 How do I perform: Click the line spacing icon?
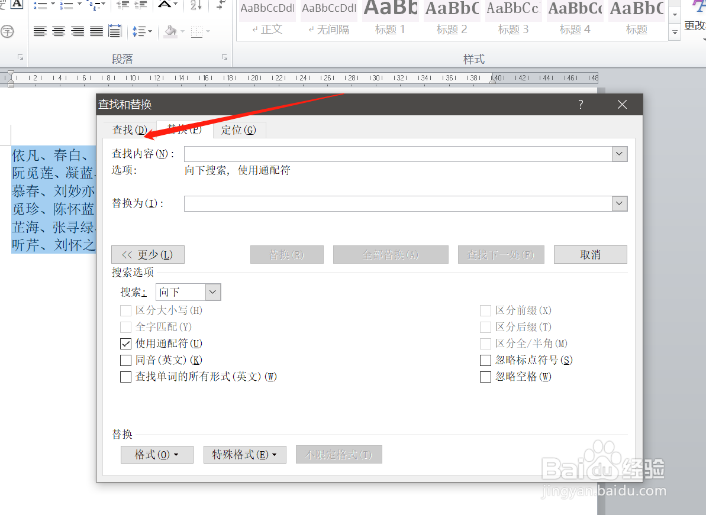[138, 31]
